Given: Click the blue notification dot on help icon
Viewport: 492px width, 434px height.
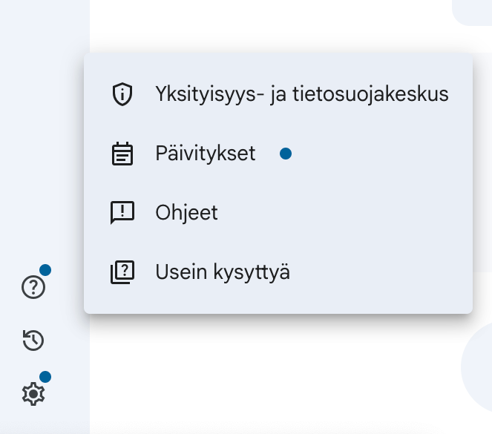Looking at the screenshot, I should [45, 270].
